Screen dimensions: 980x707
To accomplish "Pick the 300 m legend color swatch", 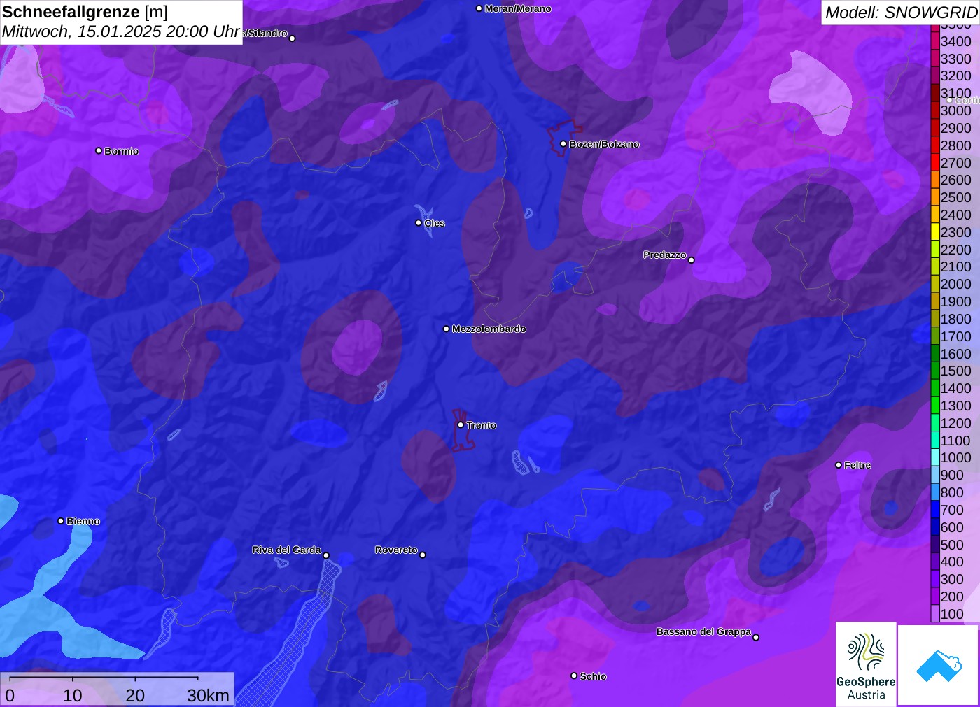I will 934,579.
